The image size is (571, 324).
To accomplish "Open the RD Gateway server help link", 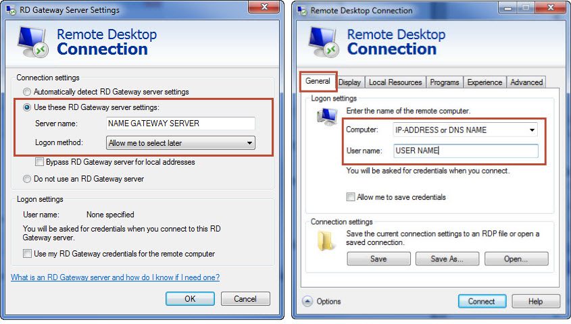I will pyautogui.click(x=115, y=277).
